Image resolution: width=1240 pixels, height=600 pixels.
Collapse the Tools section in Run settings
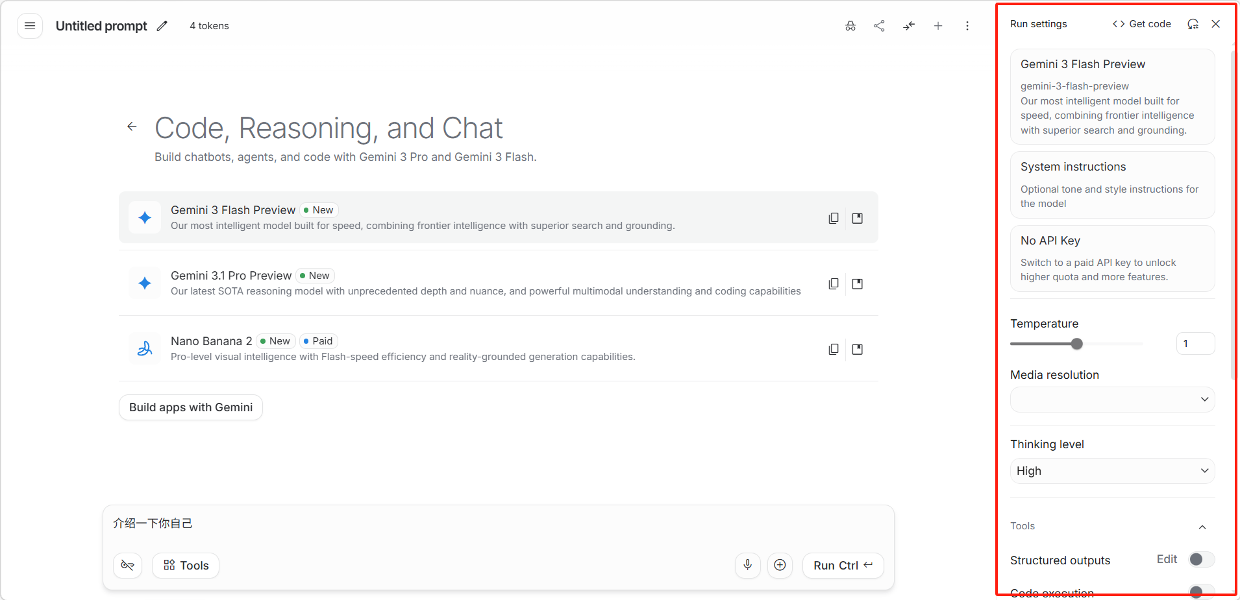point(1202,527)
